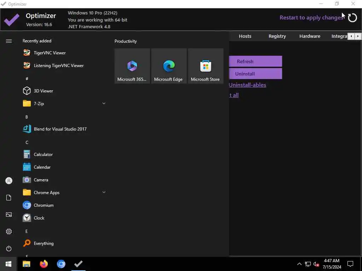Open File Explorer from the taskbar

27,264
